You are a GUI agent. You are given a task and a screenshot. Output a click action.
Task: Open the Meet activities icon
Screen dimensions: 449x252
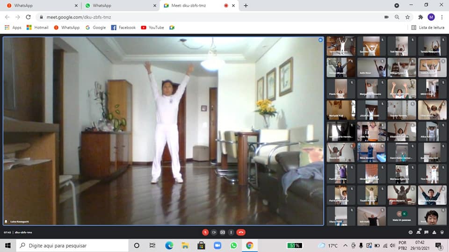pos(435,232)
